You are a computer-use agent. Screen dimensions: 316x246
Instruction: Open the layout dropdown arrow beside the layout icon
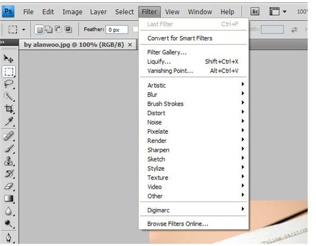285,12
